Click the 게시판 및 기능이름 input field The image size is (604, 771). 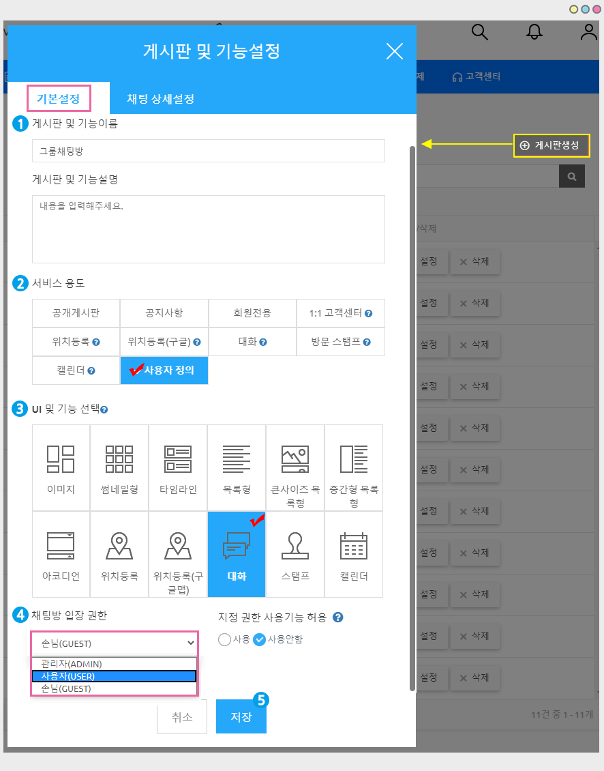(x=208, y=151)
